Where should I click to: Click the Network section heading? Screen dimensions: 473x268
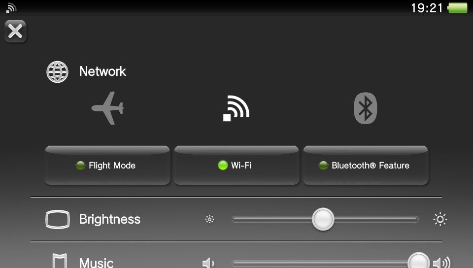click(x=102, y=71)
